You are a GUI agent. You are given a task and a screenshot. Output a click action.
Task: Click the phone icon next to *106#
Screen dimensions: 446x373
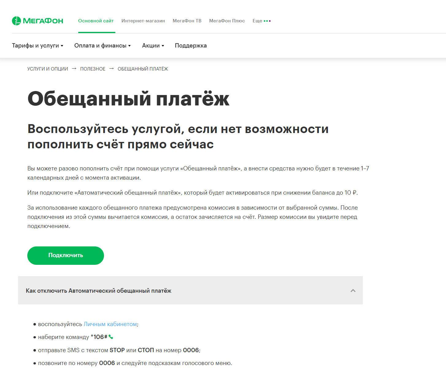tap(111, 337)
